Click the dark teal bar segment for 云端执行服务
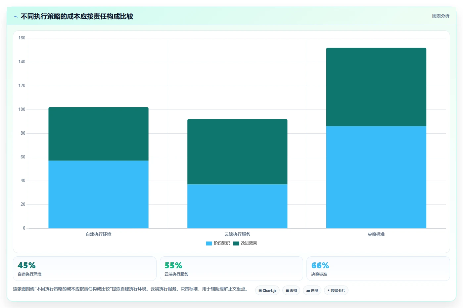This screenshot has height=308, width=463. tap(237, 152)
